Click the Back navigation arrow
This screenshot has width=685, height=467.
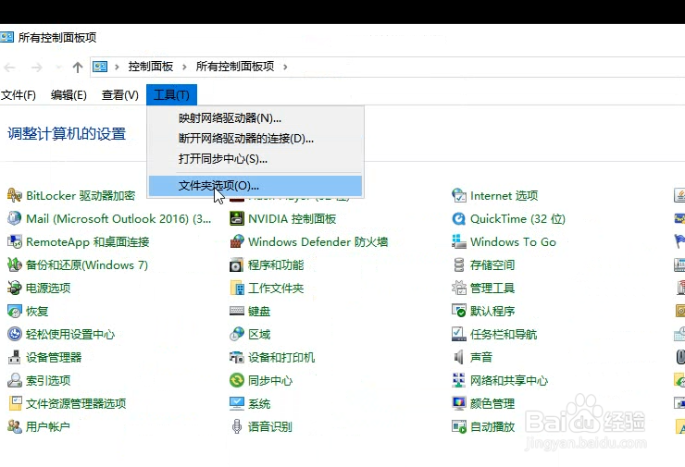click(9, 68)
